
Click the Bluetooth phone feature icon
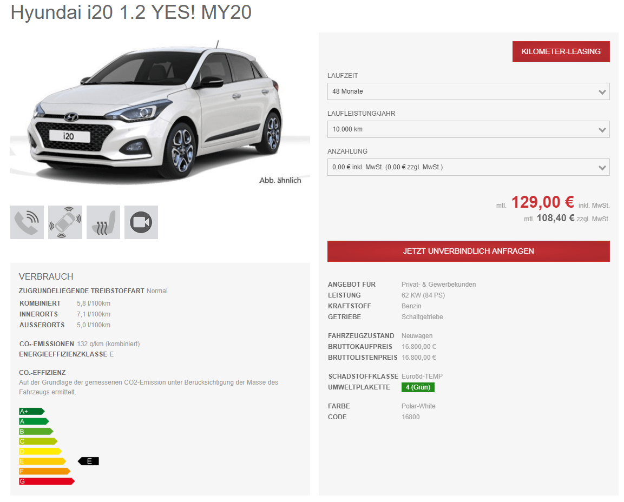pos(27,222)
